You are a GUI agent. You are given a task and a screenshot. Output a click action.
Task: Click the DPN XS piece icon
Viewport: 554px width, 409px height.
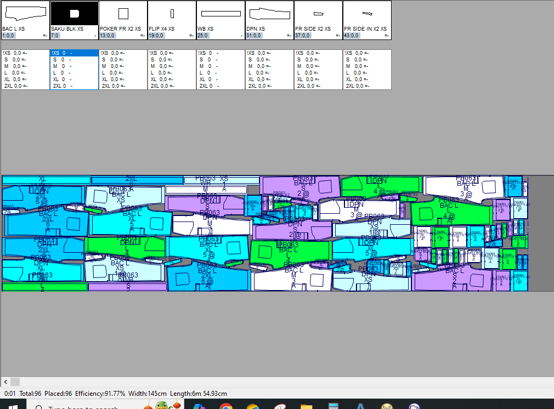(269, 13)
